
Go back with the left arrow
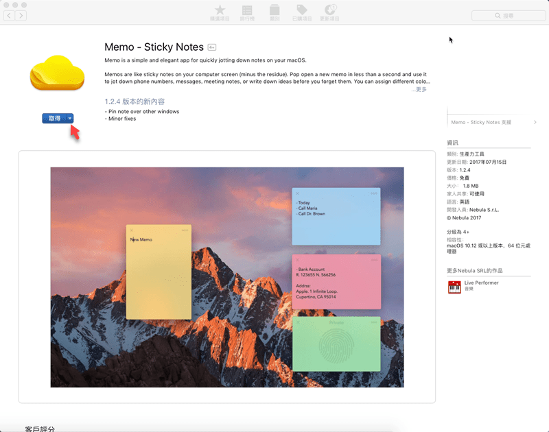(9, 15)
